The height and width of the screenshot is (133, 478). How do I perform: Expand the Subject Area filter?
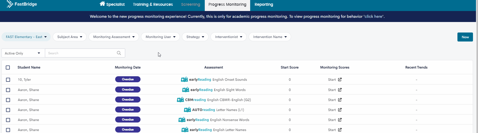coord(70,37)
